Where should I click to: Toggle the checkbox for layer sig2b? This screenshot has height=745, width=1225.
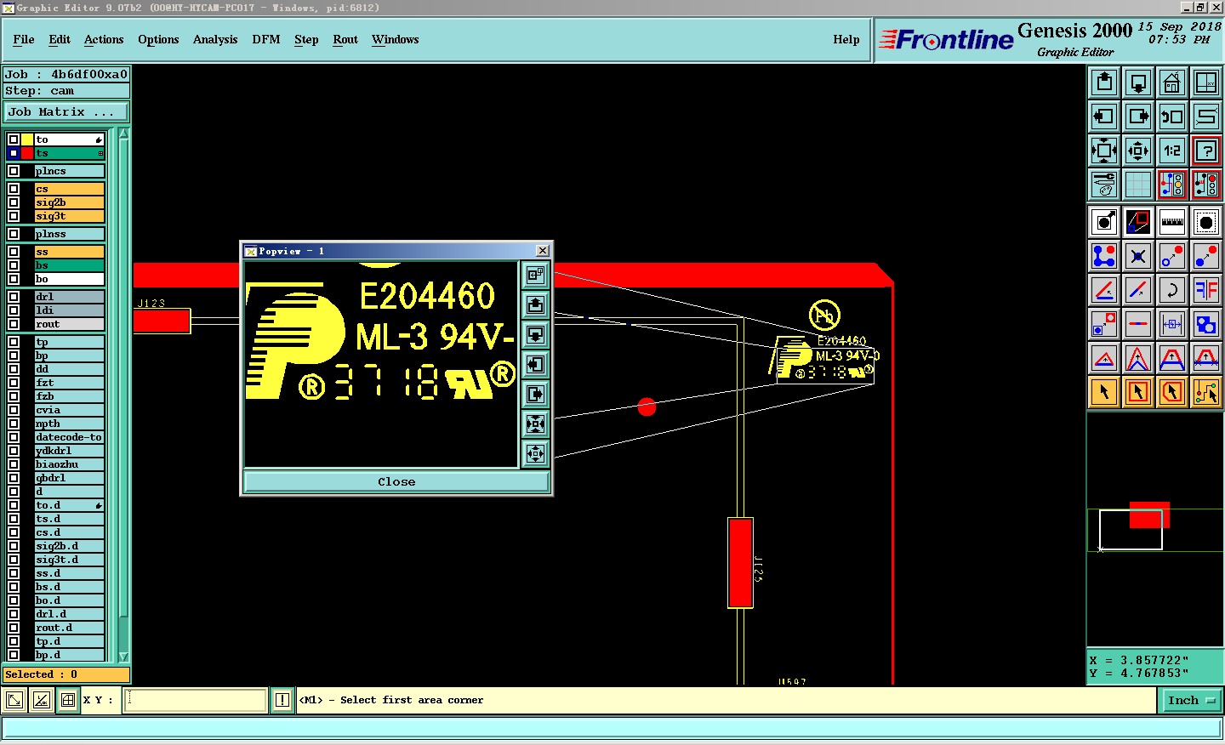pyautogui.click(x=14, y=202)
